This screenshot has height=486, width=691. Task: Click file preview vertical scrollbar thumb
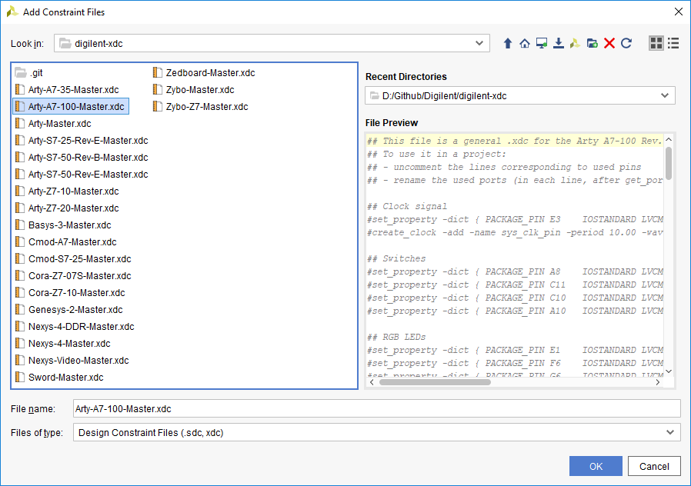click(x=669, y=163)
